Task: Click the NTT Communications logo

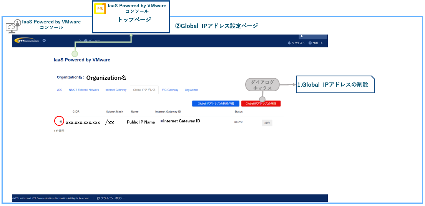Action: click(27, 41)
